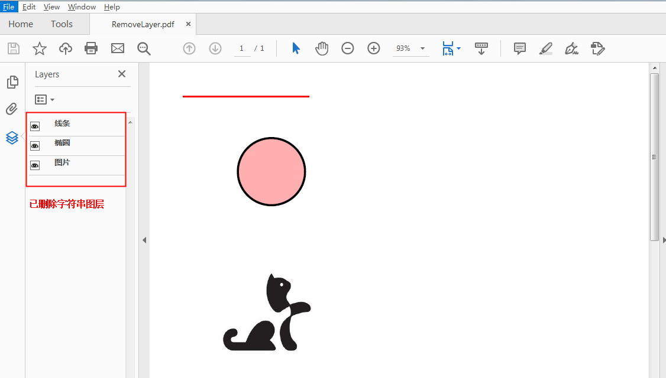Select the arrow Selection tool
Image resolution: width=666 pixels, height=378 pixels.
[296, 48]
